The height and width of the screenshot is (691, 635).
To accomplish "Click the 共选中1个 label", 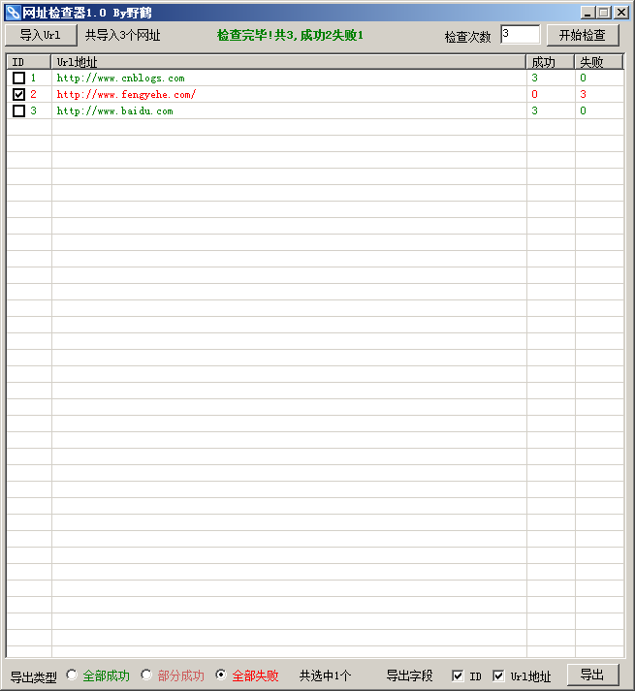I will [x=325, y=675].
